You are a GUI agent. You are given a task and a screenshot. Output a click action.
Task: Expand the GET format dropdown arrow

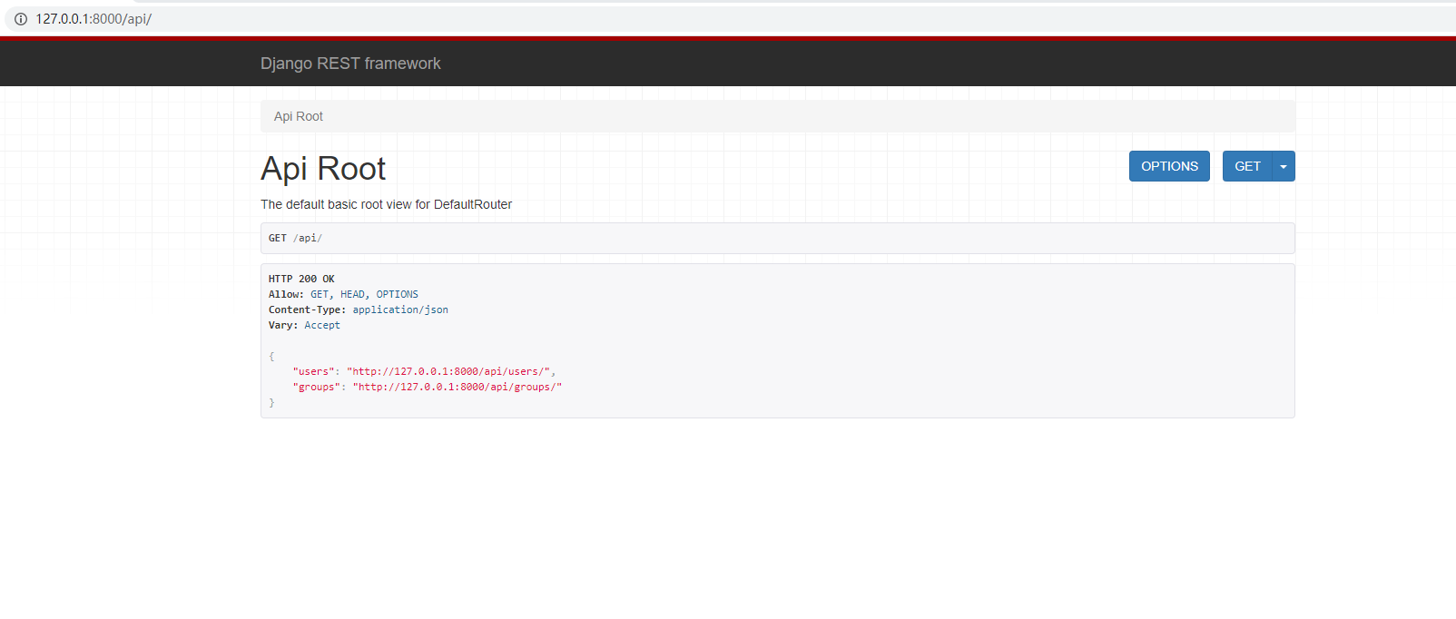point(1284,166)
